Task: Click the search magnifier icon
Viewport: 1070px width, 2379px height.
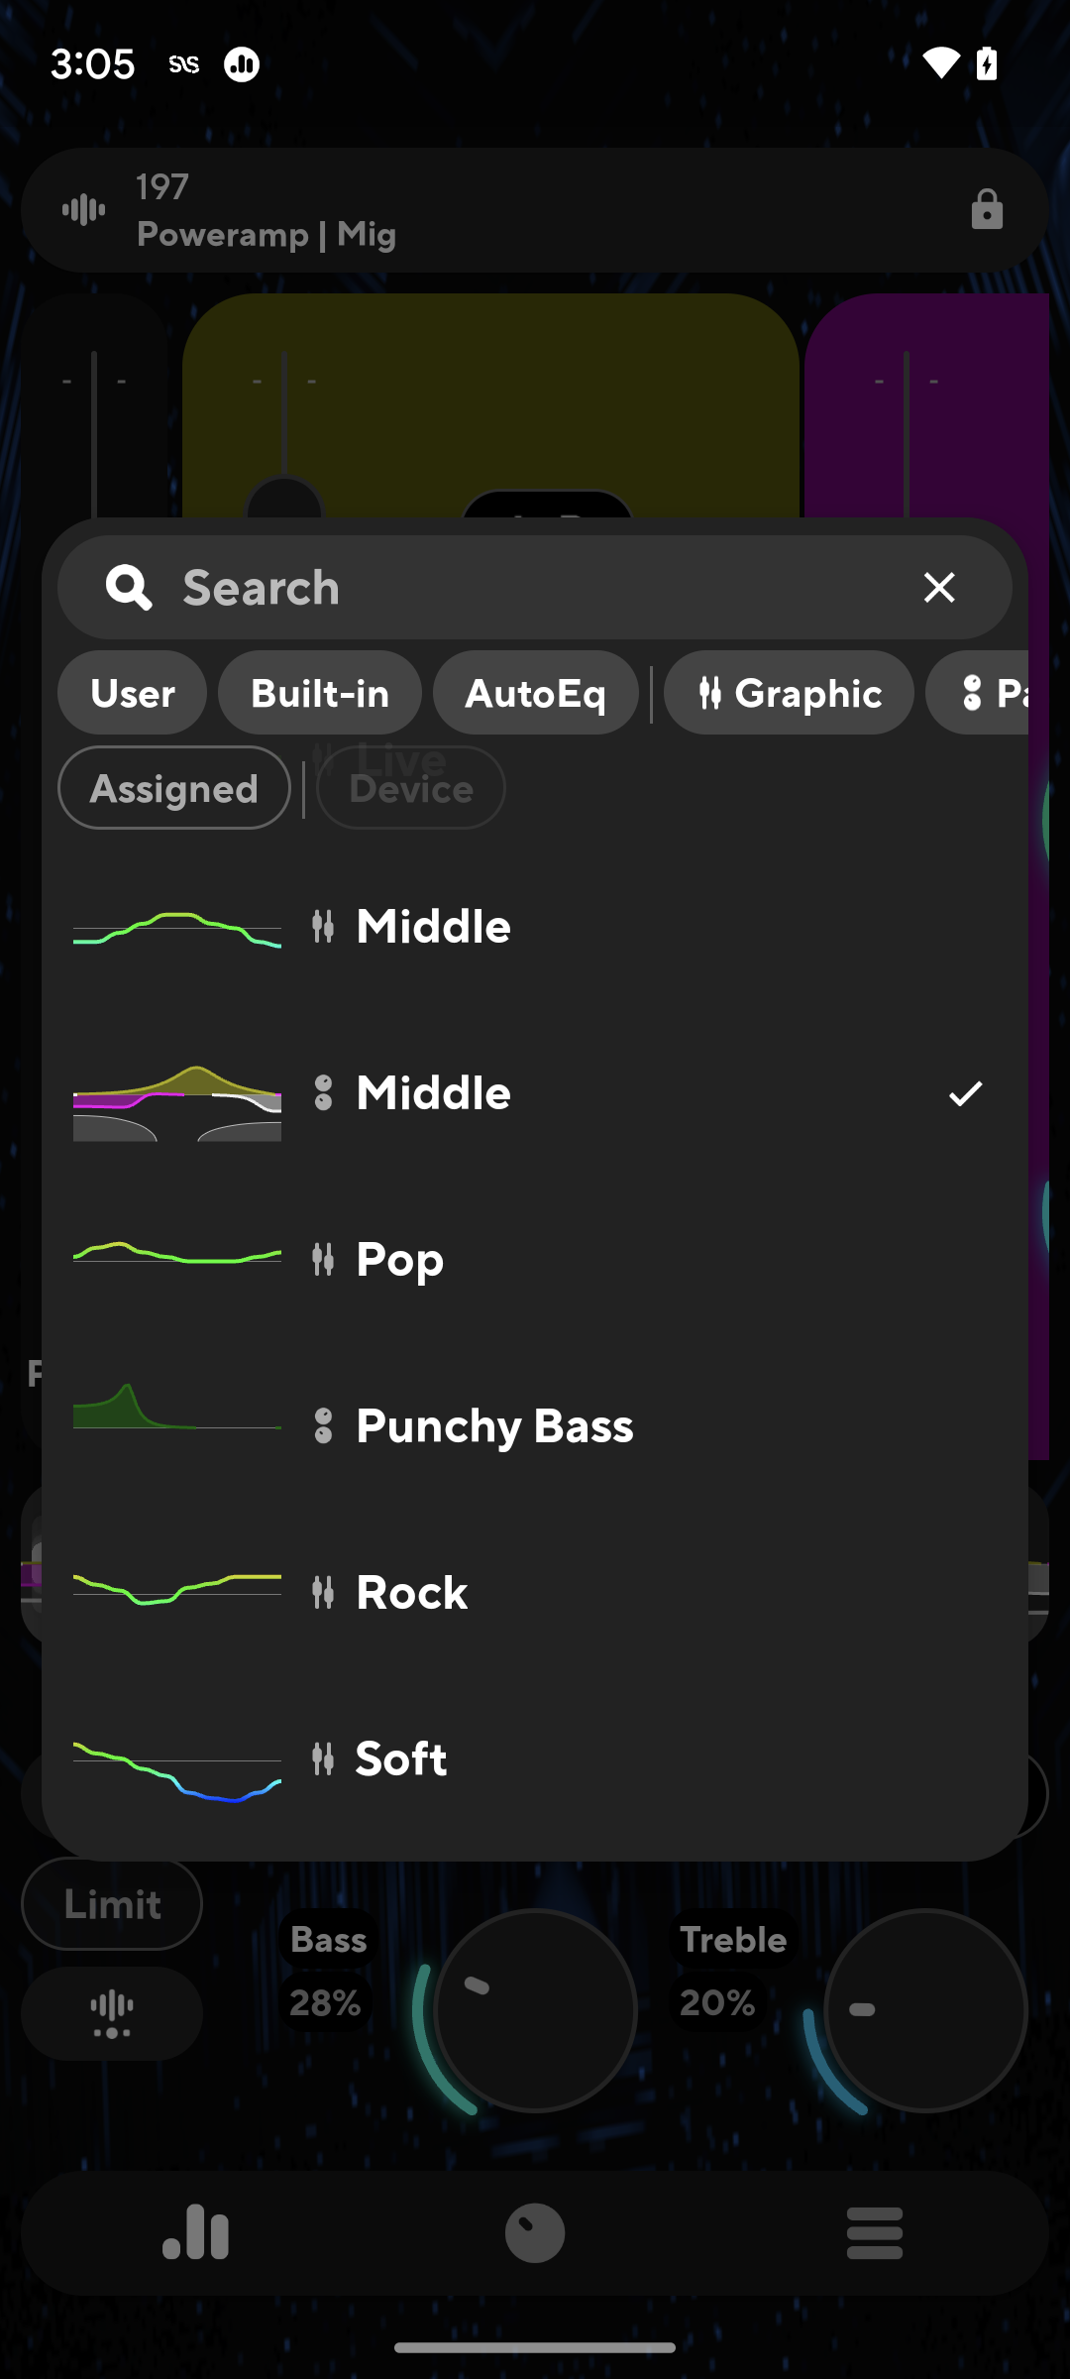Action: (129, 587)
